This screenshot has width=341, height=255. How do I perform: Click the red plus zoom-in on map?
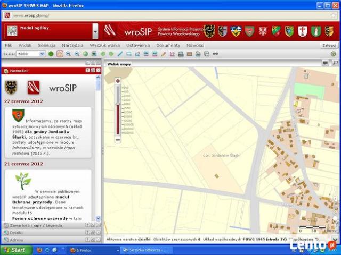point(118,81)
